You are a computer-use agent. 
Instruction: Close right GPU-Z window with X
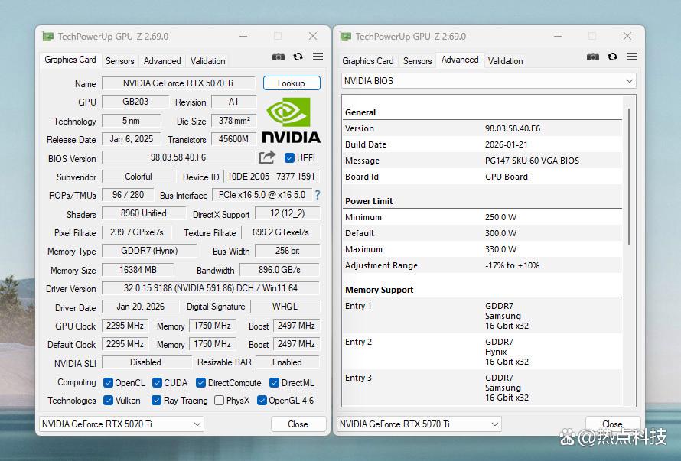click(x=627, y=37)
